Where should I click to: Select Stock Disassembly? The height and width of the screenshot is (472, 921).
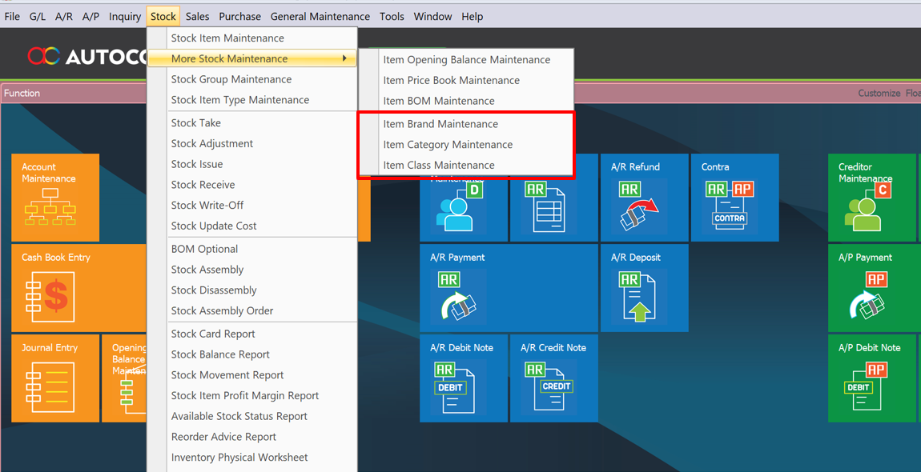(x=252, y=290)
